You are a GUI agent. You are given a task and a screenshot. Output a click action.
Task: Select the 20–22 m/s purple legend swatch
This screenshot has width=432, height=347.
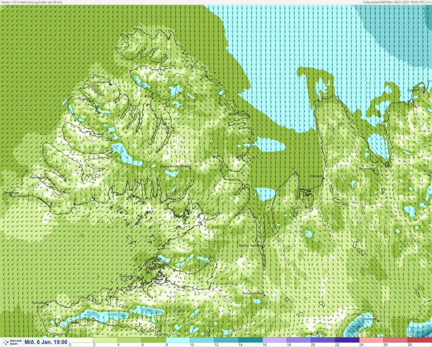(x=323, y=340)
